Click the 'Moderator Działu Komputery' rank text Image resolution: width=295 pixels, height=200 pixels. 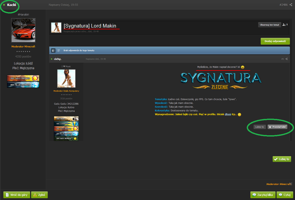tap(66, 91)
